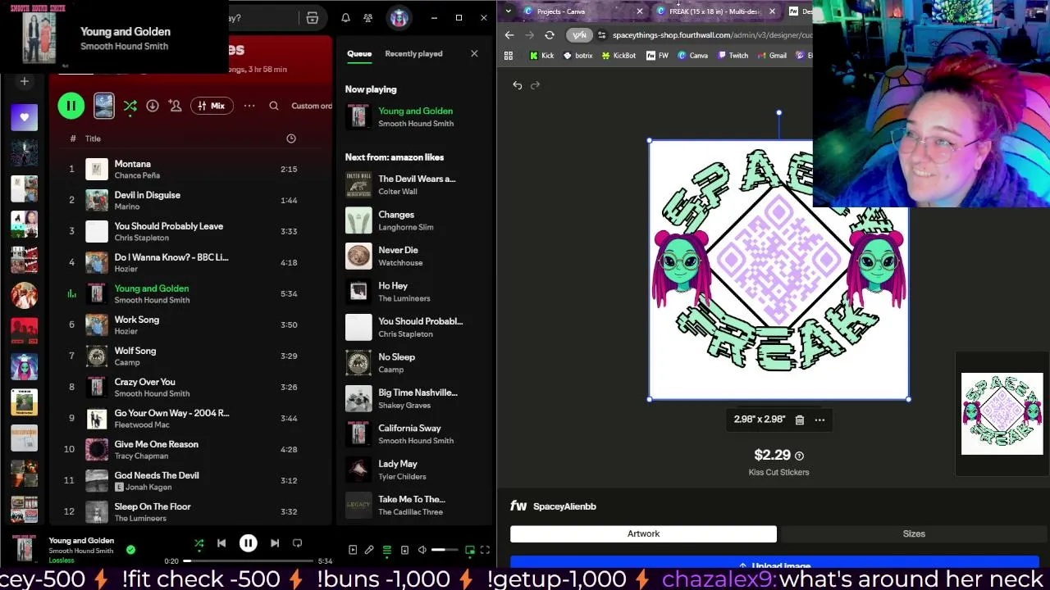Pause the playlist with the green button
The image size is (1050, 590).
(71, 106)
